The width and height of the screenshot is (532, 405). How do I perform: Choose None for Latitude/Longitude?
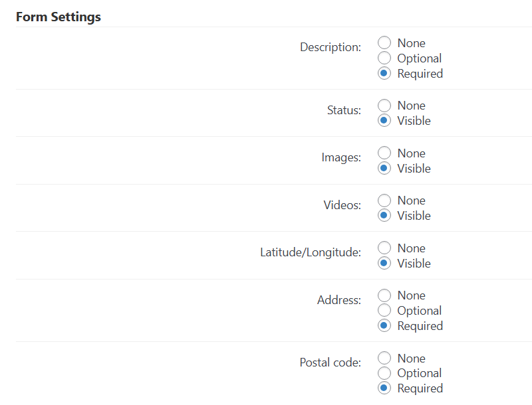click(384, 248)
